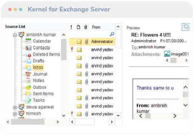Click the paperclip icon on Administrator email
The image size is (194, 135).
pos(86,42)
